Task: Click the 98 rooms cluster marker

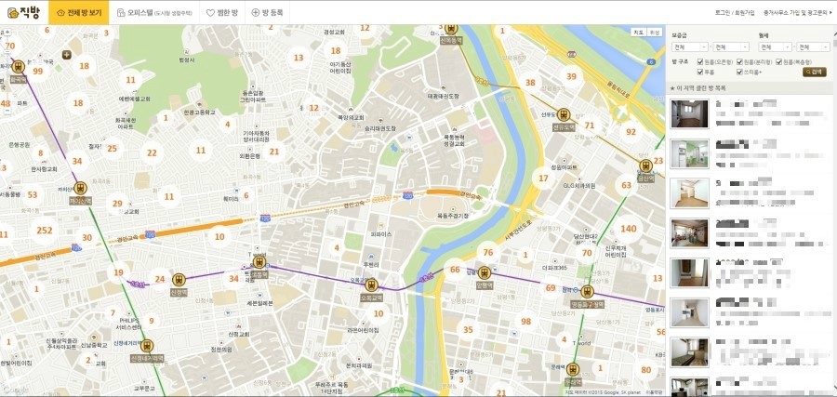Action: pos(526,322)
